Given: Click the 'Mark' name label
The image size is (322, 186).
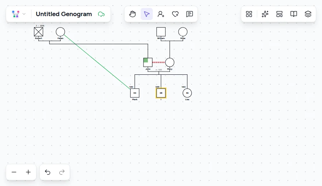Looking at the screenshot, I should coord(135,99).
